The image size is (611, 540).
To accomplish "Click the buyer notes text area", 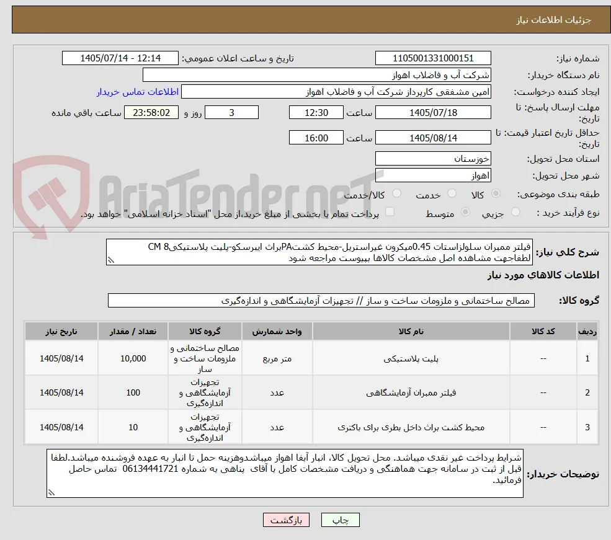I will click(x=285, y=474).
